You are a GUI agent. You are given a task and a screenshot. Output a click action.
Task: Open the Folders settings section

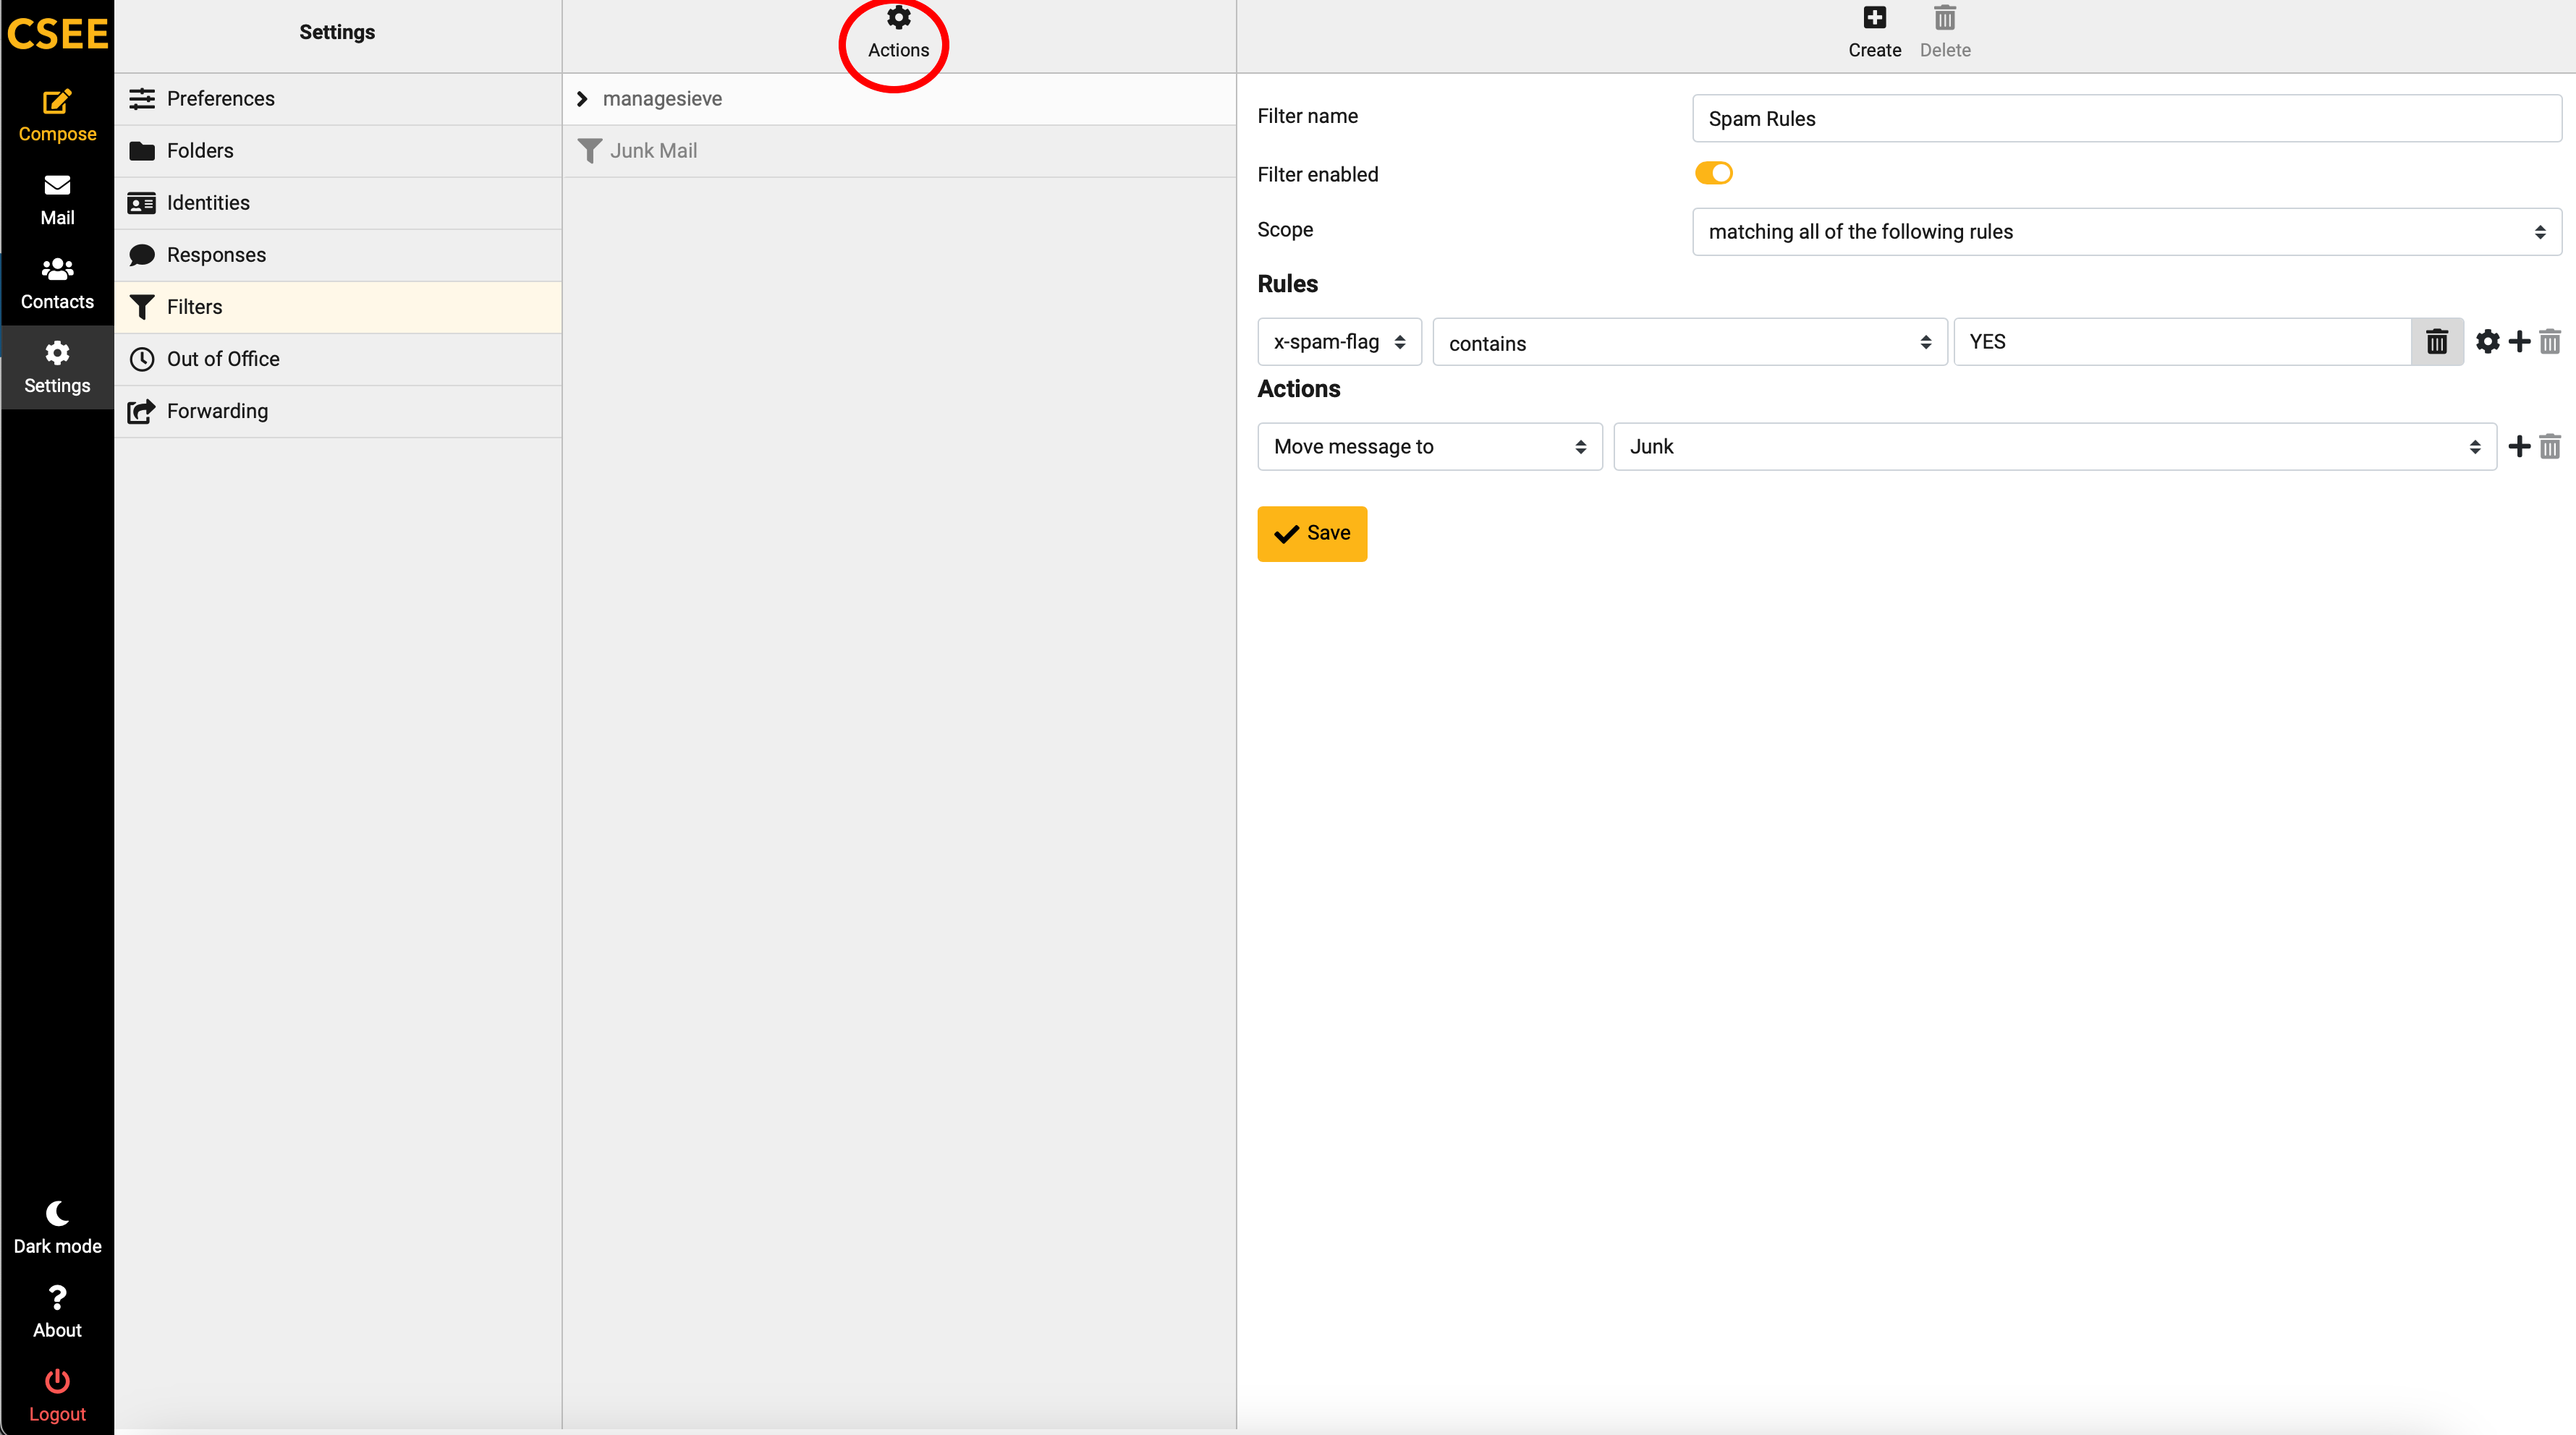click(338, 151)
